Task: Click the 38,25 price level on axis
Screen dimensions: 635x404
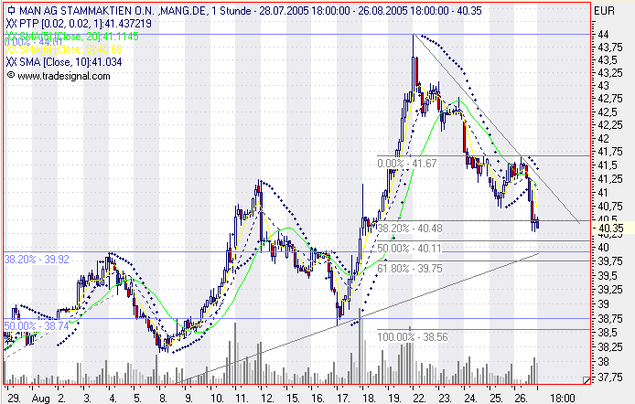Action: 610,347
